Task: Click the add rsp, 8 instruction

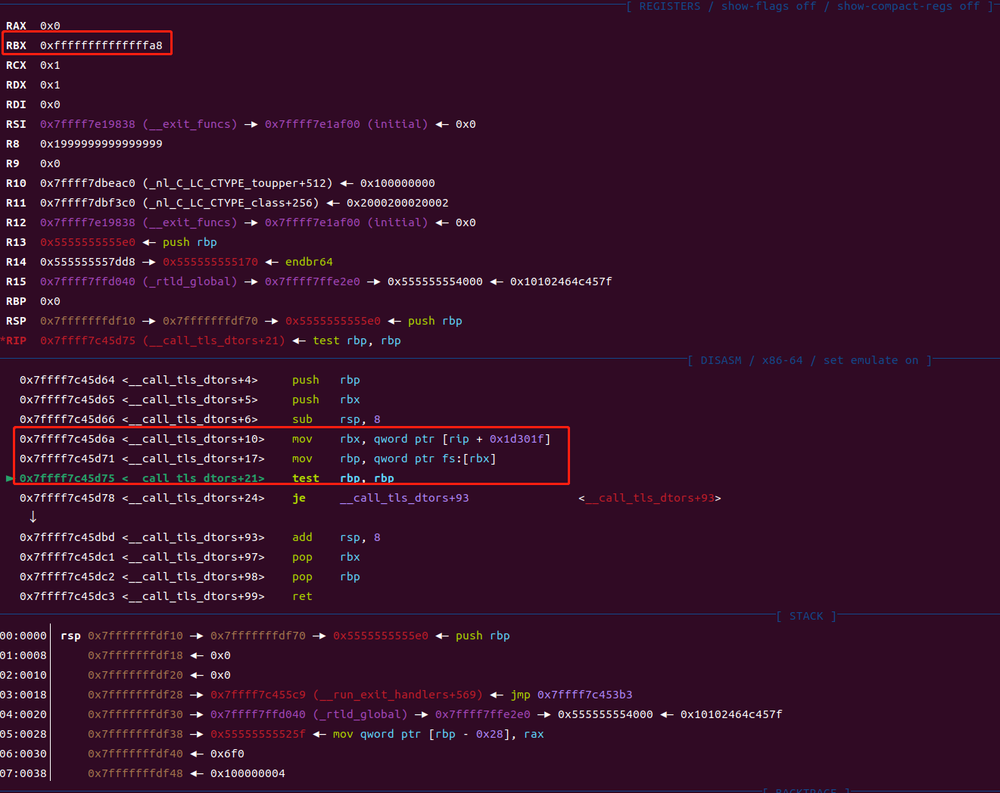Action: coord(336,537)
